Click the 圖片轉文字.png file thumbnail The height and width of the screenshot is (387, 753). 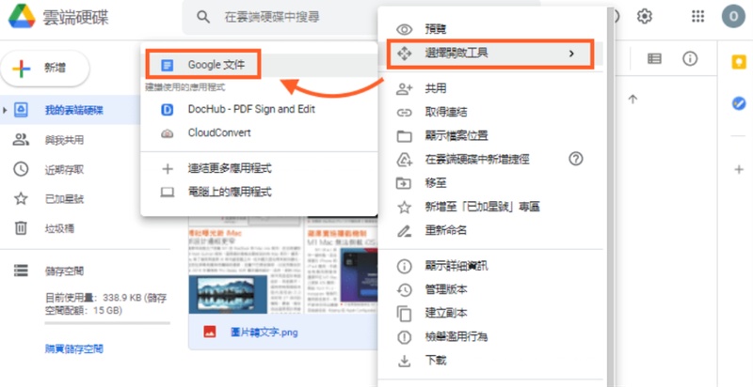(283, 266)
